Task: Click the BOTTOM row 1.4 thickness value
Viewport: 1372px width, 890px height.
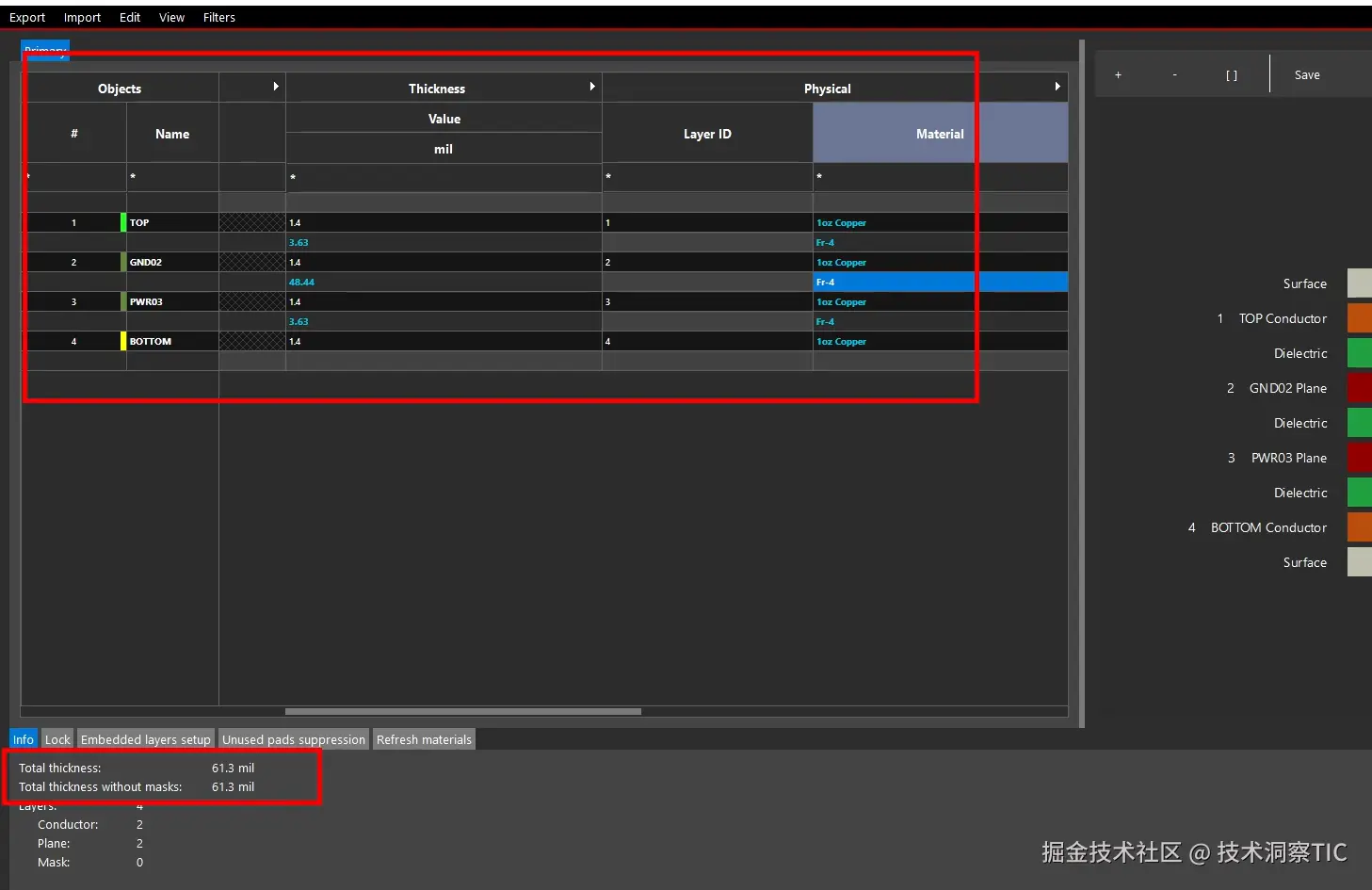Action: [x=444, y=341]
